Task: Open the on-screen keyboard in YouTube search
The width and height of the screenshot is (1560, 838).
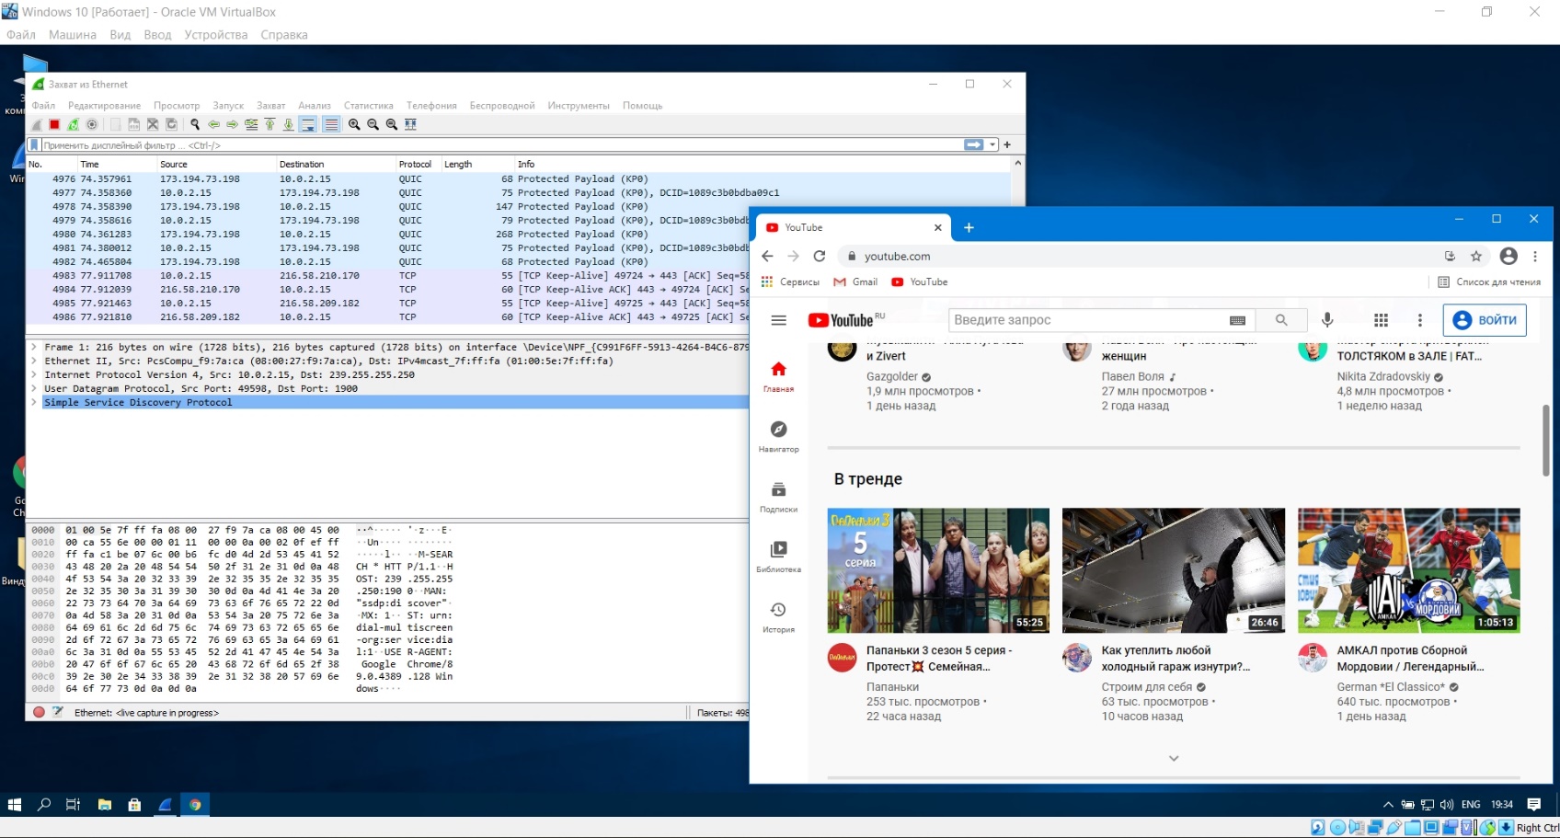Action: coord(1237,320)
